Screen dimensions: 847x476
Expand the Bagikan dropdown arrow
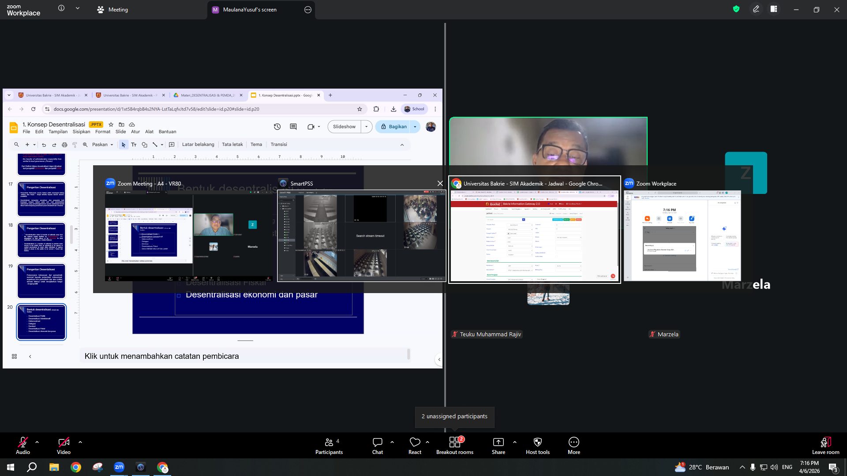coord(415,127)
